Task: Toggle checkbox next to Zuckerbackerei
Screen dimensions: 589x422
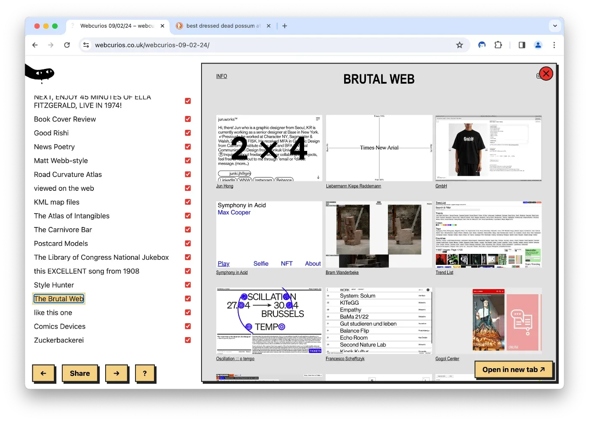Action: (x=188, y=340)
